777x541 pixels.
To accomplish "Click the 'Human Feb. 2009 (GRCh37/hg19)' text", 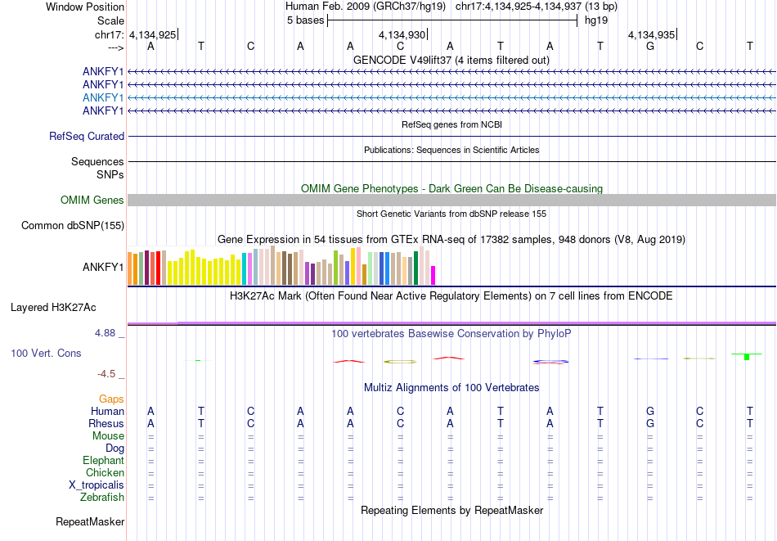I will (366, 7).
